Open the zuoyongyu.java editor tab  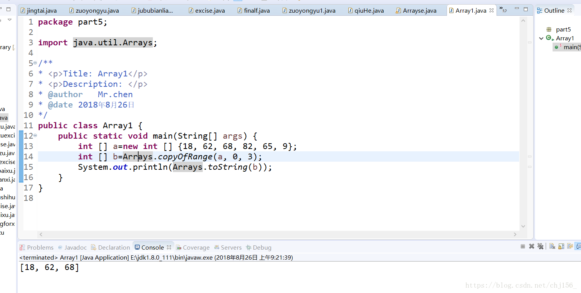coord(94,11)
